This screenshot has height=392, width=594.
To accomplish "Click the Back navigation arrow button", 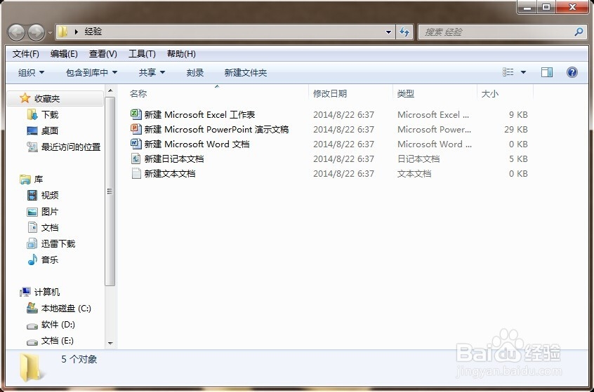I will click(16, 32).
